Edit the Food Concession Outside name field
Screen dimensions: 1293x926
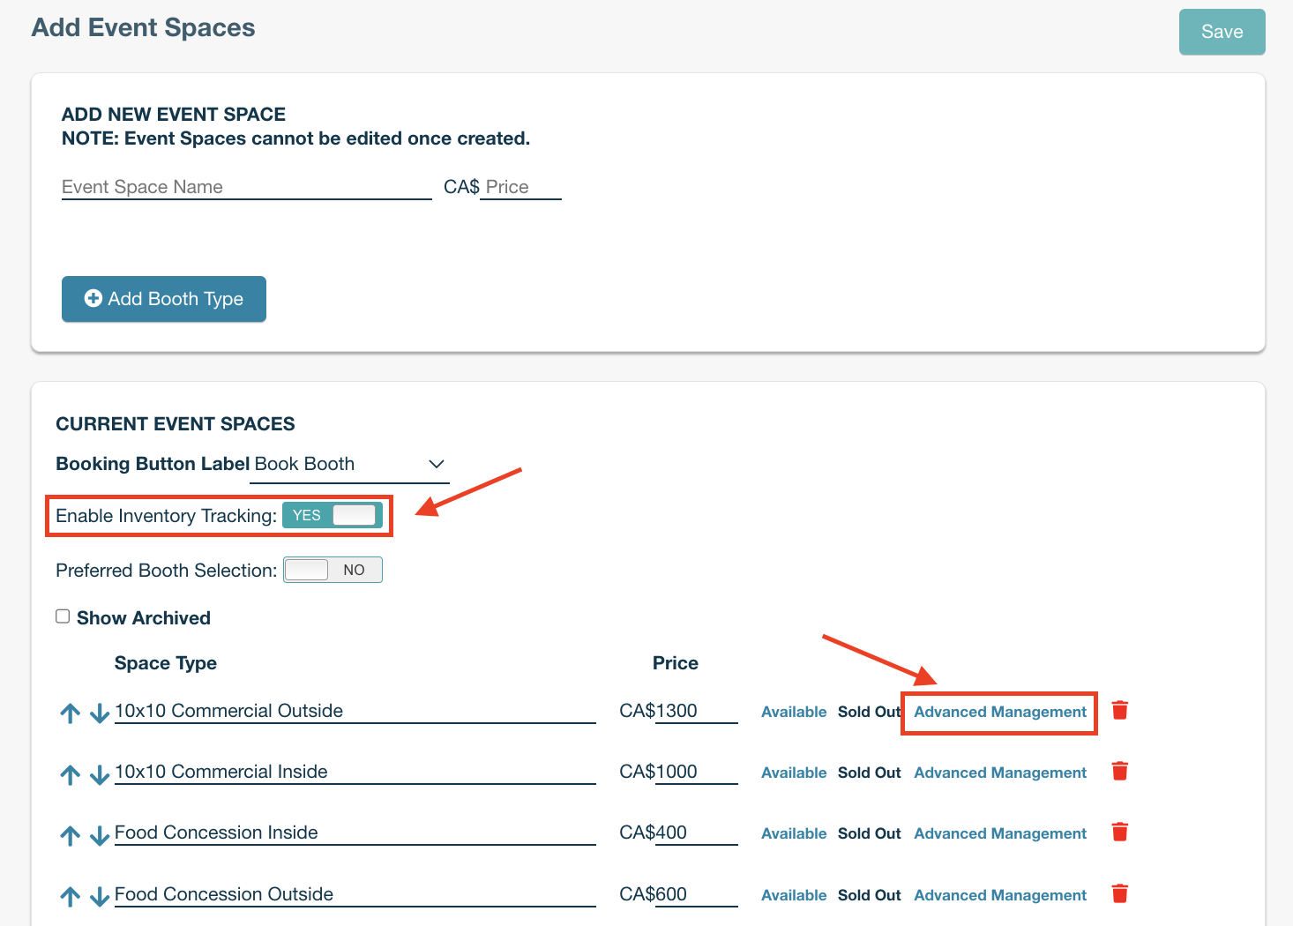click(355, 894)
